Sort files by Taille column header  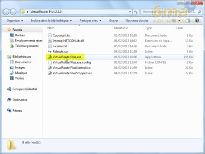179,28
